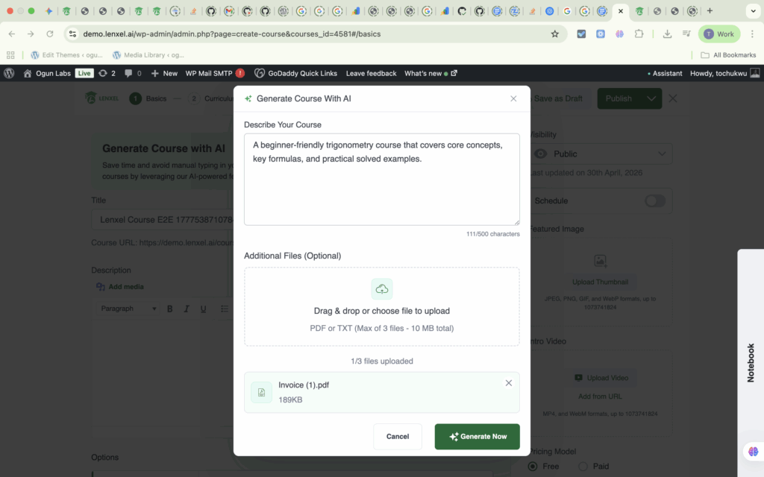
Task: Go forward in browser history
Action: tap(31, 34)
